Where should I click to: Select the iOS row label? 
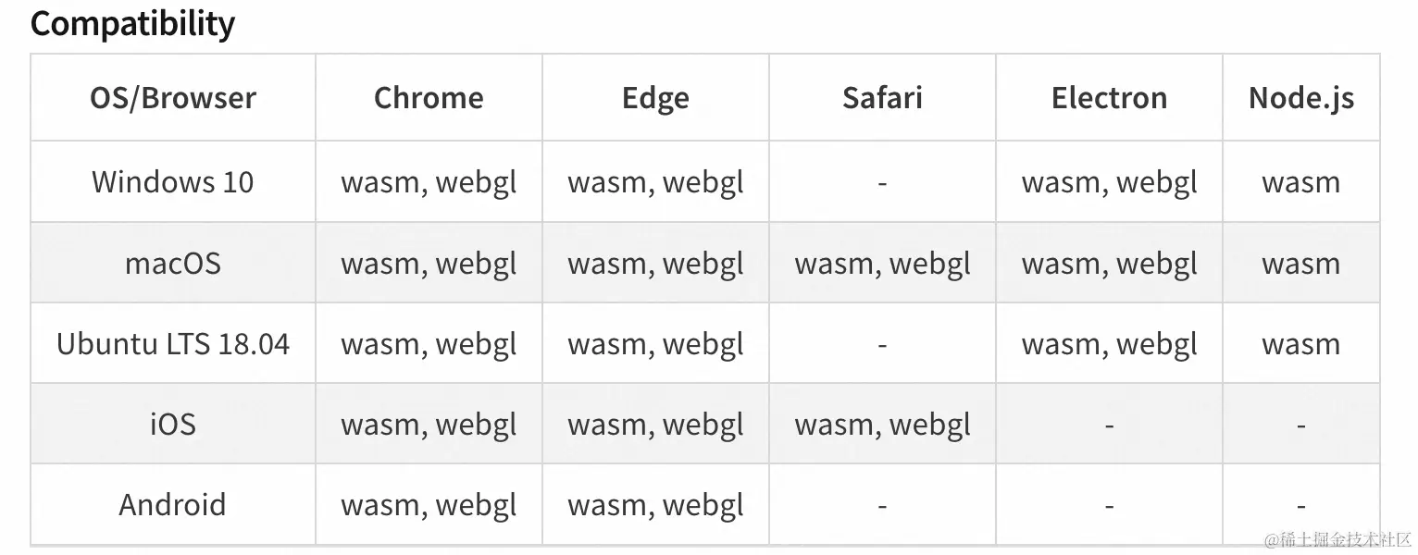pos(173,425)
